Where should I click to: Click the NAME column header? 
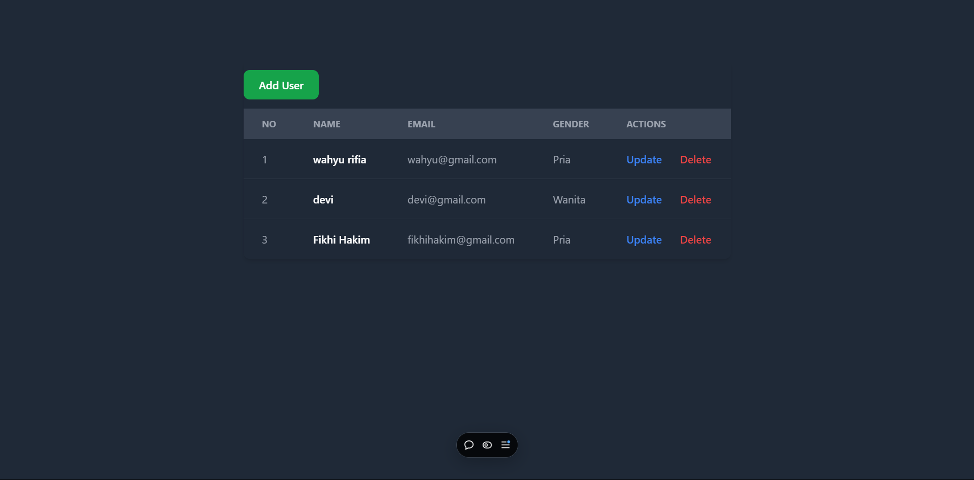[x=326, y=124]
